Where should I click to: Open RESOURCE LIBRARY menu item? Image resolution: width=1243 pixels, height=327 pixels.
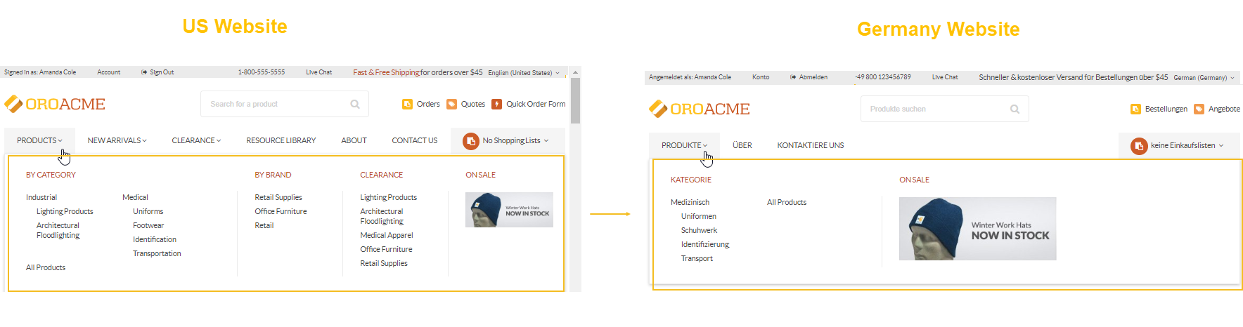coord(281,140)
